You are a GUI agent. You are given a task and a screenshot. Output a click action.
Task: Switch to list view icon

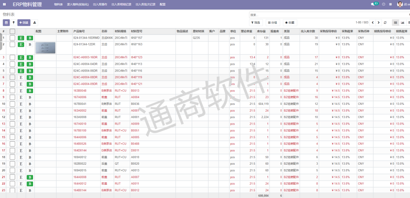coord(396,23)
